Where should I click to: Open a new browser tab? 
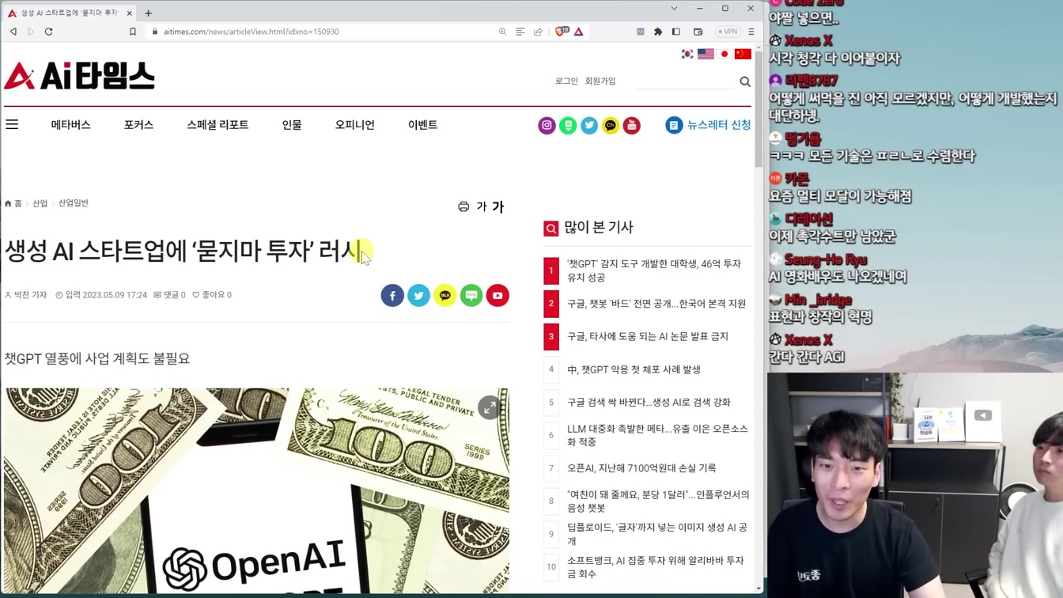(x=148, y=13)
